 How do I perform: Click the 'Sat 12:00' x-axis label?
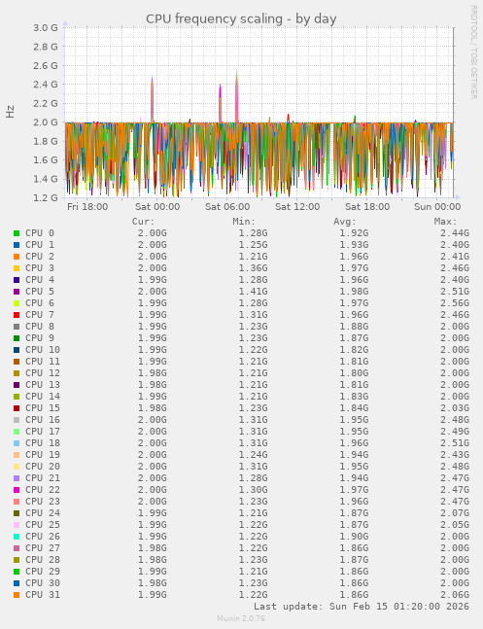click(297, 207)
